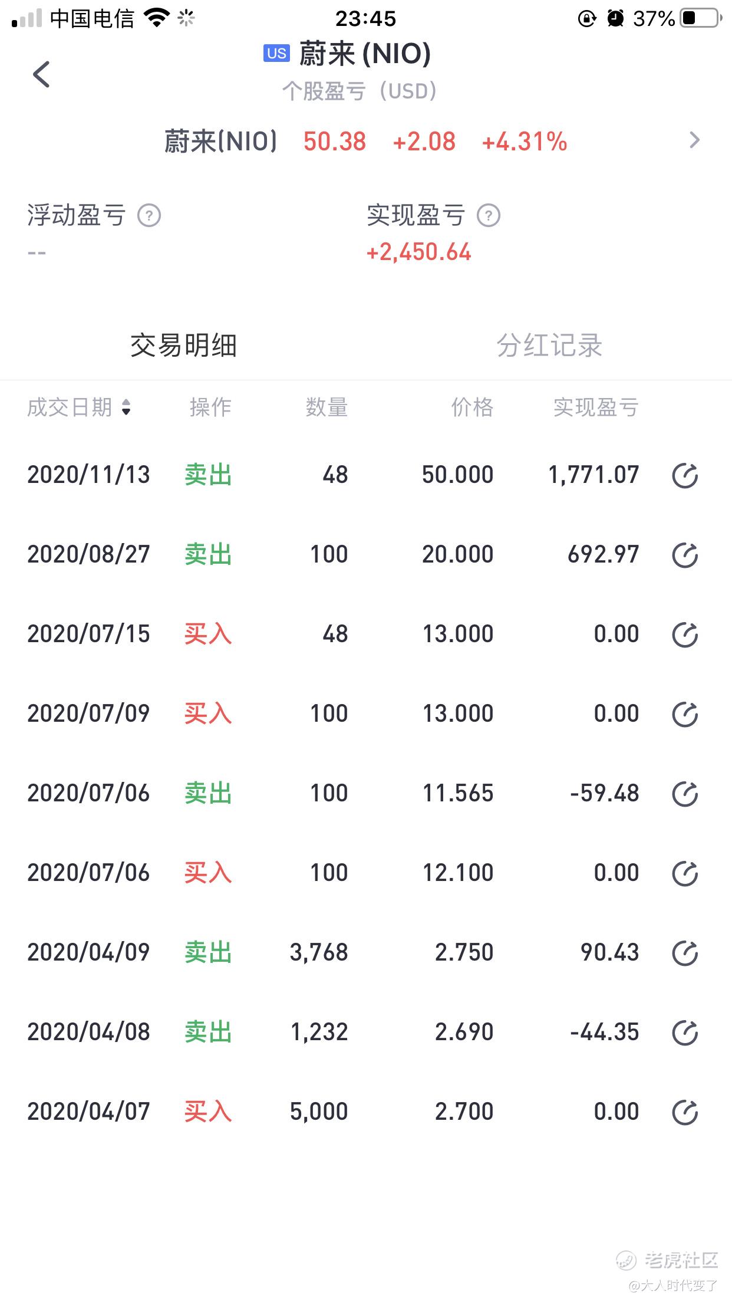Open detail icon for 2020/07/09 buy
The image size is (732, 1302).
coord(685,715)
